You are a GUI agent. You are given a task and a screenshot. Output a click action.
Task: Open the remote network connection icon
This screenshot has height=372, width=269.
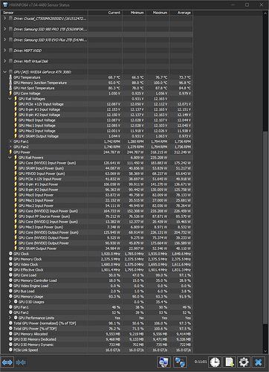click(x=180, y=362)
